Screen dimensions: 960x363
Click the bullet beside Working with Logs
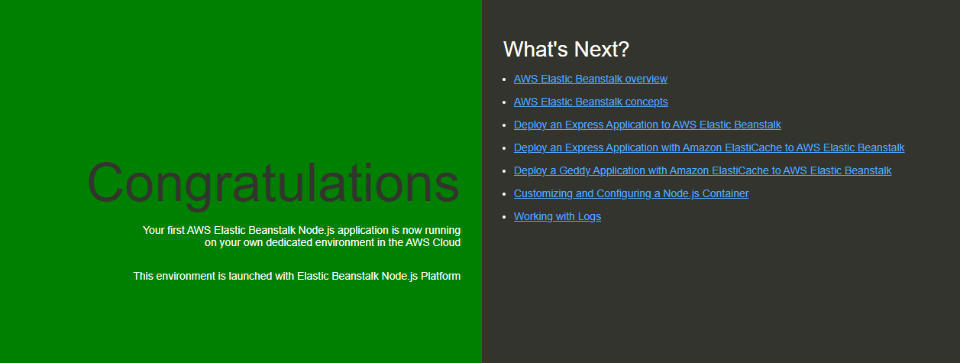click(x=503, y=217)
